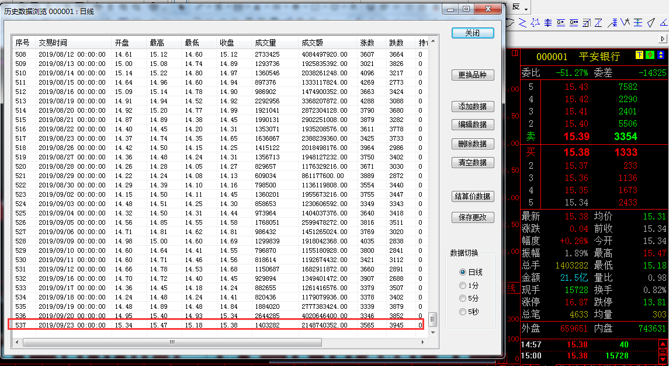The height and width of the screenshot is (366, 669).
Task: Click the blue double-arrow icon in quote header
Action: pyautogui.click(x=661, y=55)
